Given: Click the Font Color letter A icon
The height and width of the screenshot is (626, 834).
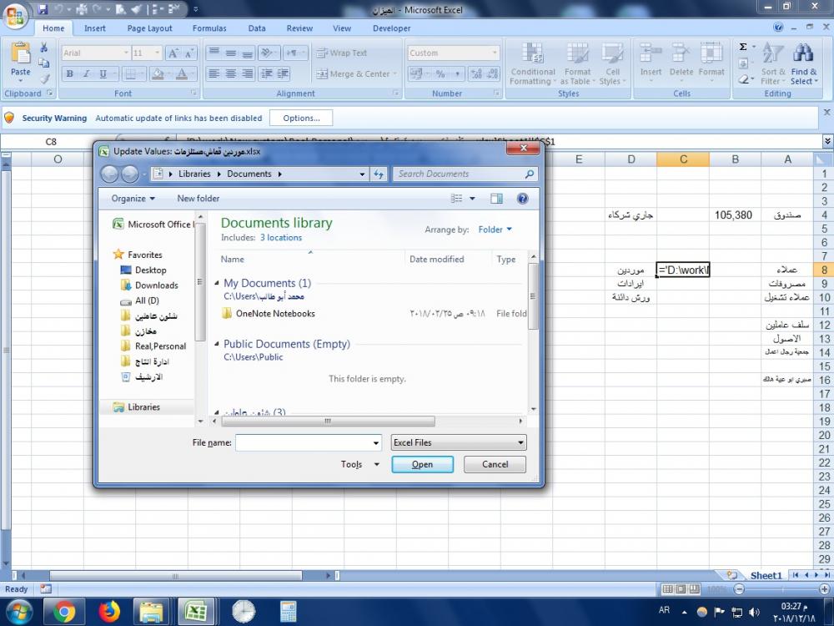Looking at the screenshot, I should (181, 74).
